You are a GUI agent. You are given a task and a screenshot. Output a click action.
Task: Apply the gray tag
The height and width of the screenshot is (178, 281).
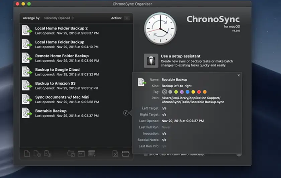tap(170, 92)
